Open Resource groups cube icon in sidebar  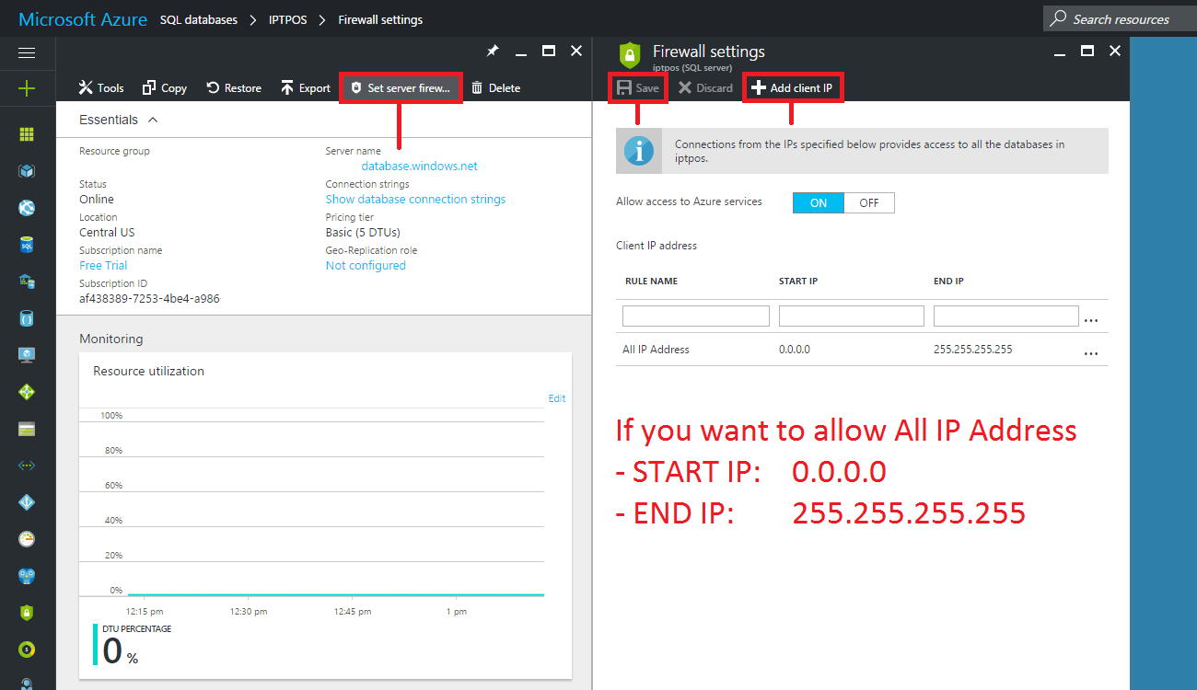pyautogui.click(x=27, y=171)
